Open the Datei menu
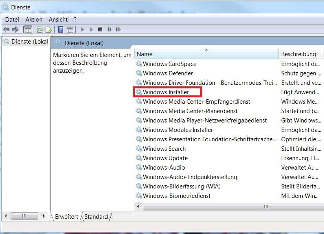 pos(12,19)
